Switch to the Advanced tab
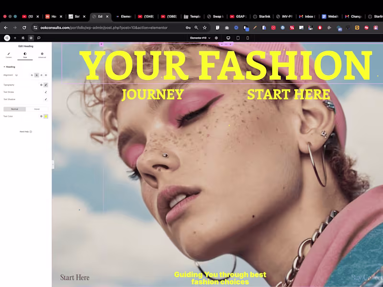This screenshot has height=287, width=383. (x=42, y=56)
